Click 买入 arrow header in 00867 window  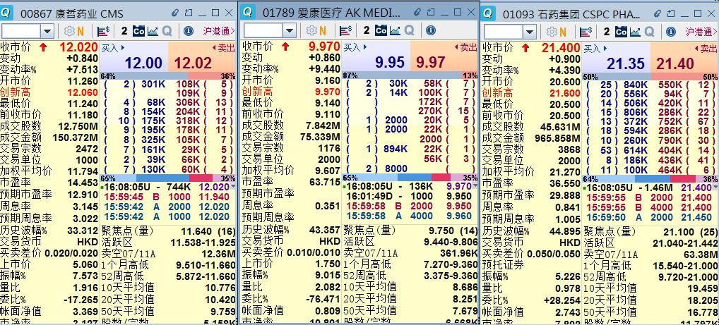[x=113, y=47]
